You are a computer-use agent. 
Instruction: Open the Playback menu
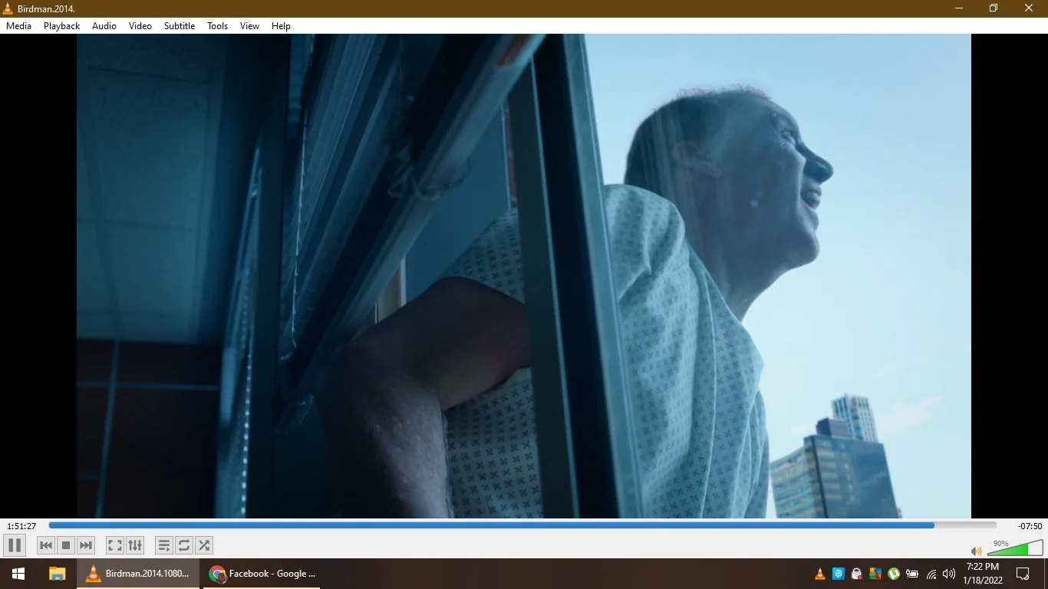[61, 26]
